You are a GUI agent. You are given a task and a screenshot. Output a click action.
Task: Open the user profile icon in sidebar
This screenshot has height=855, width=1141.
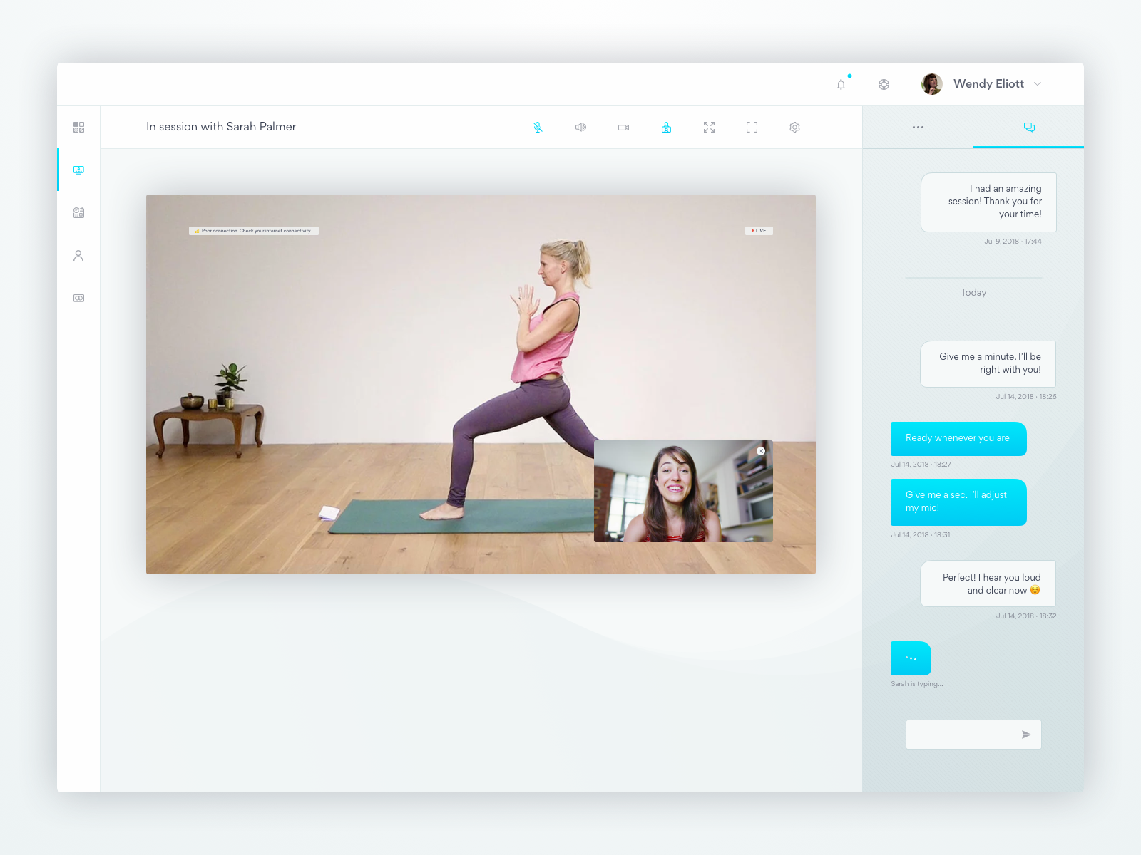pyautogui.click(x=79, y=255)
